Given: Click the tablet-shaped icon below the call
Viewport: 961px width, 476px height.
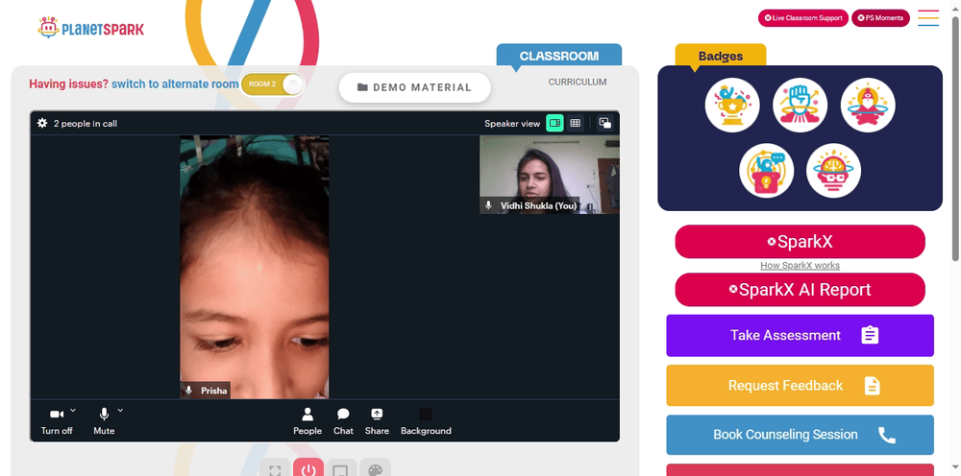Looking at the screenshot, I should [x=341, y=468].
